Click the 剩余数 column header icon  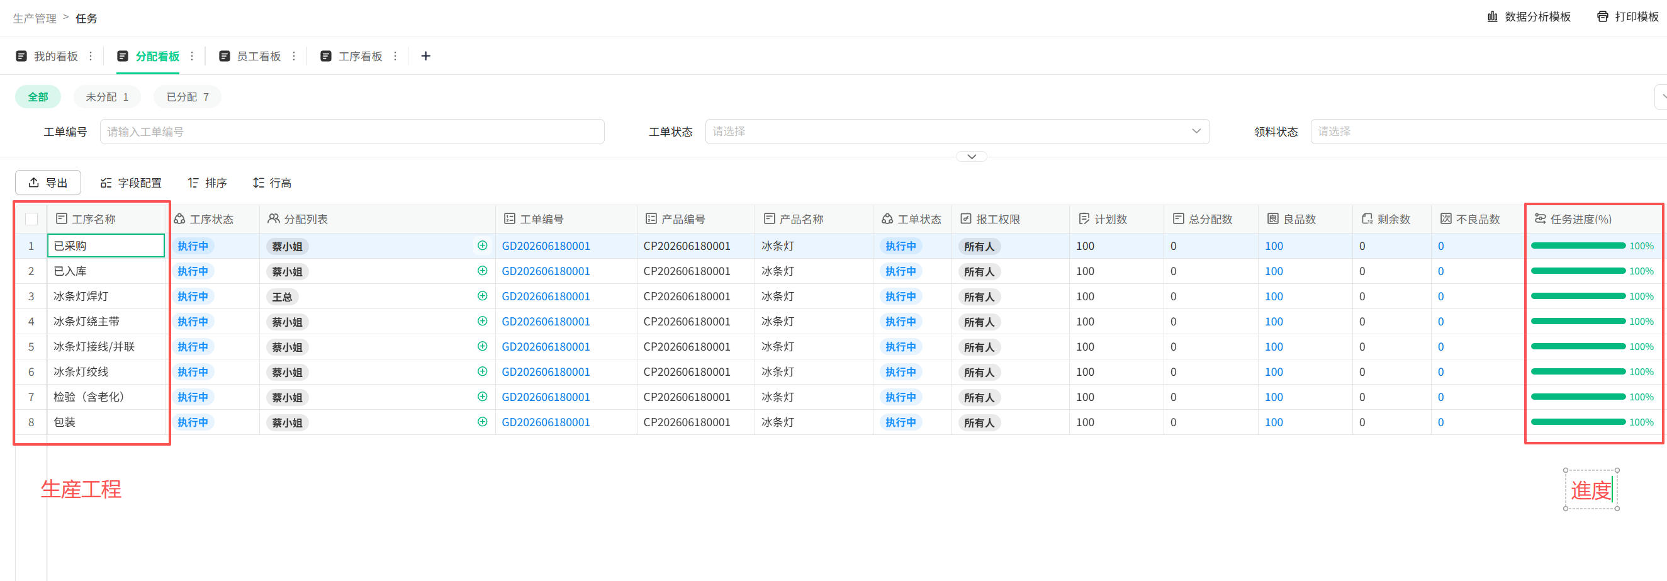point(1367,219)
